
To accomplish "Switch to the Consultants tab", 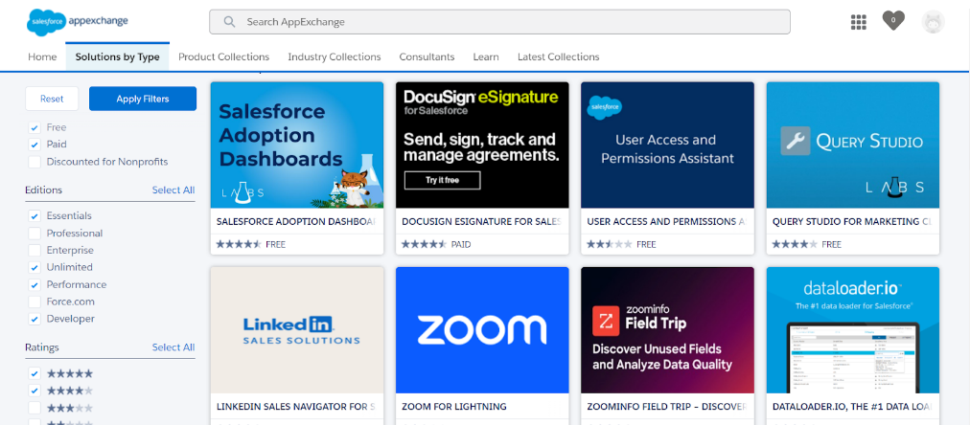I will 427,56.
